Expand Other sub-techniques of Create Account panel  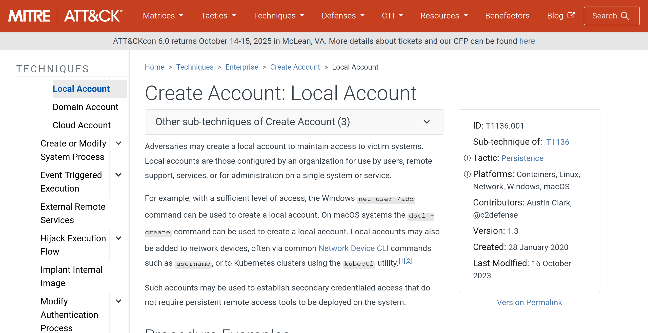(294, 122)
